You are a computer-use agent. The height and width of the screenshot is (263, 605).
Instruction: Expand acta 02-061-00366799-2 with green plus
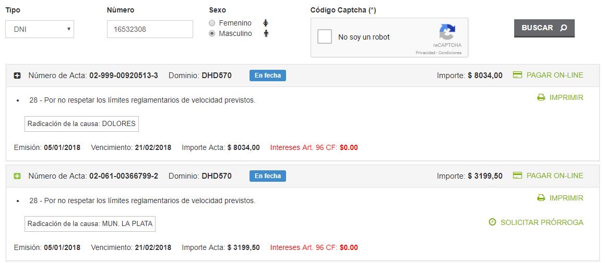pyautogui.click(x=17, y=176)
